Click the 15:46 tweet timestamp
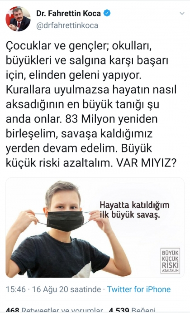 pyautogui.click(x=16, y=289)
